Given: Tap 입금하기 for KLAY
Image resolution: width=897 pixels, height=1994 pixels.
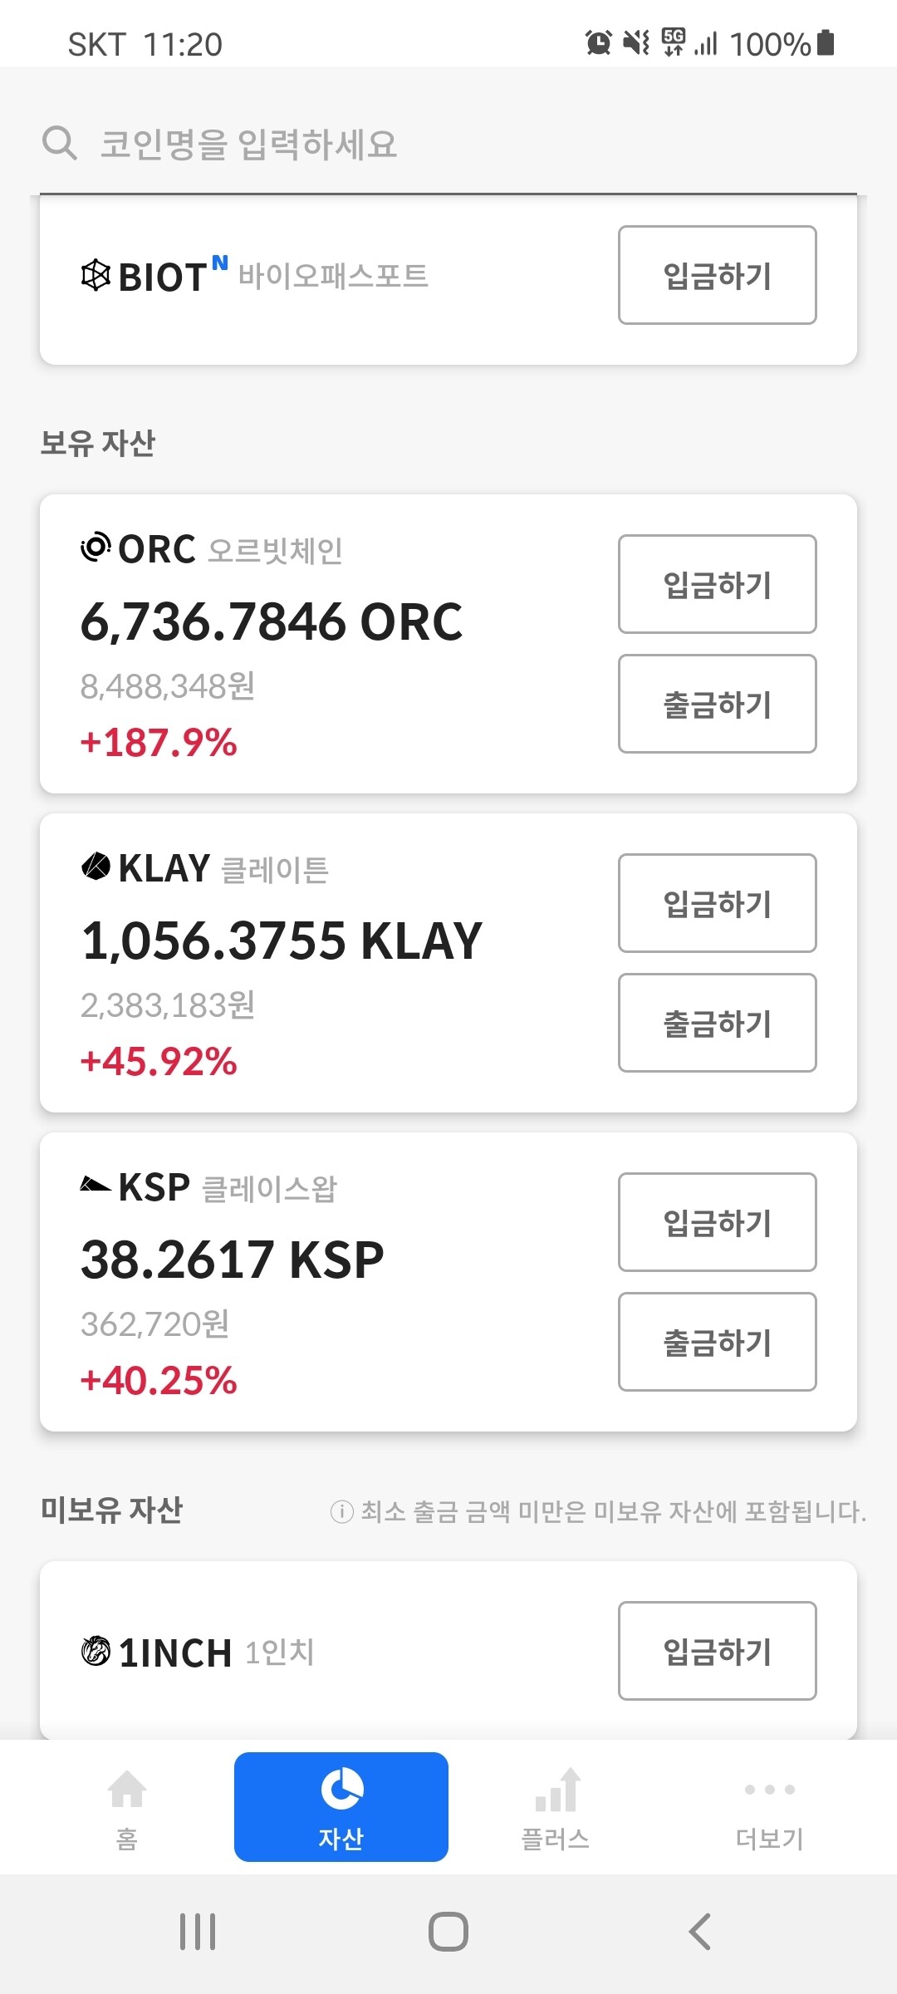Looking at the screenshot, I should coord(717,903).
